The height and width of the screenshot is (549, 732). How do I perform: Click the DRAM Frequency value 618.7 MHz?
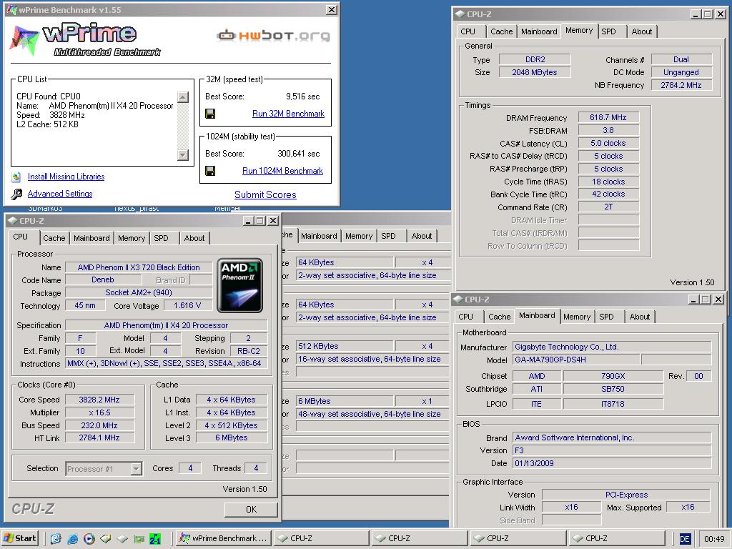click(x=608, y=118)
